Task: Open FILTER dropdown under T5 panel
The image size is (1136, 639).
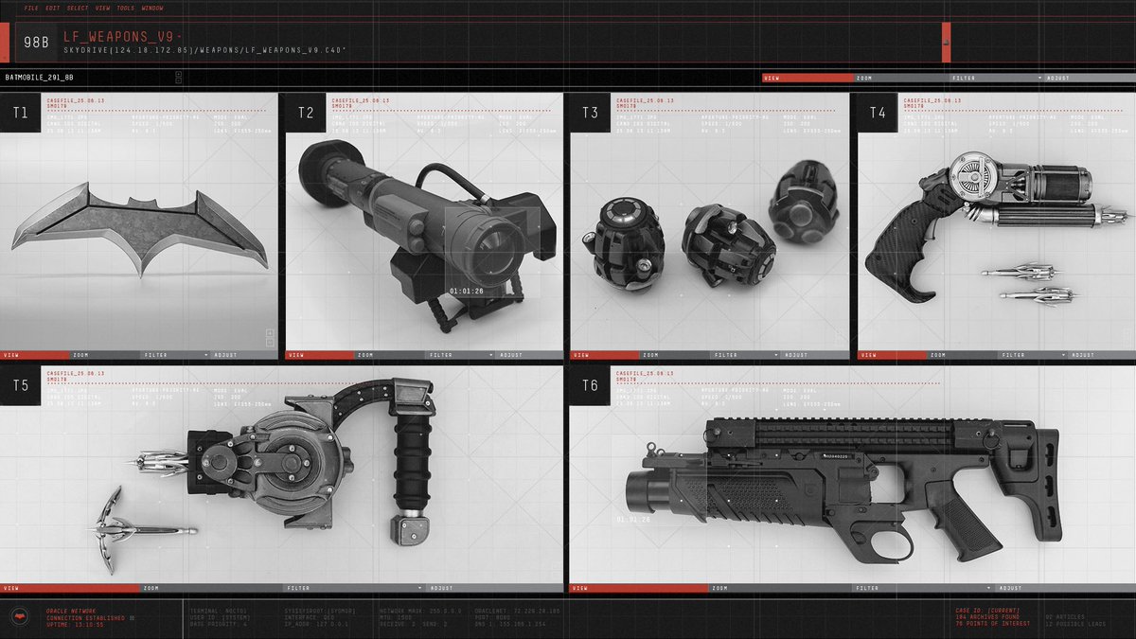Action: click(x=353, y=588)
